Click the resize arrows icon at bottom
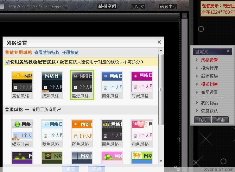235x172 pixels. [x=177, y=168]
